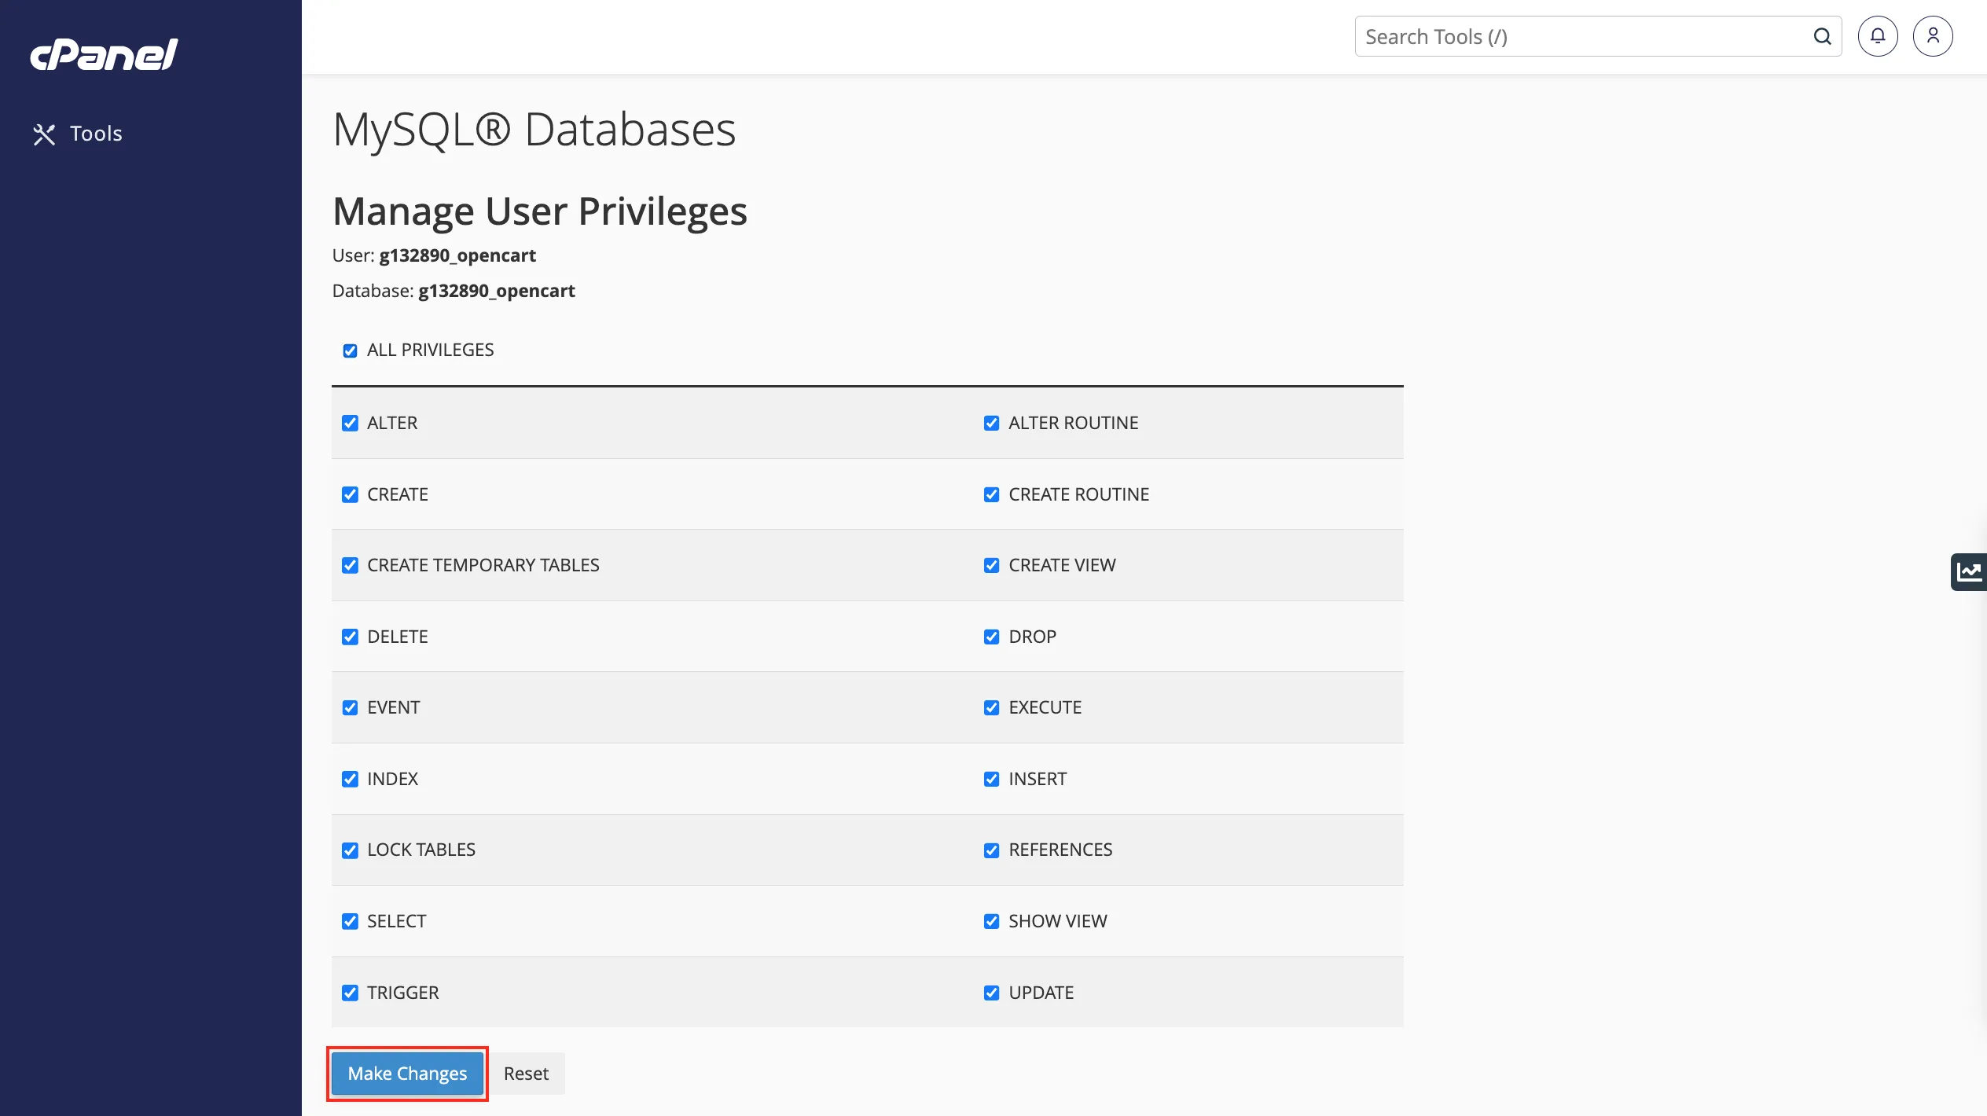The image size is (1987, 1116).
Task: Toggle the SELECT privilege checkbox
Action: [x=350, y=922]
